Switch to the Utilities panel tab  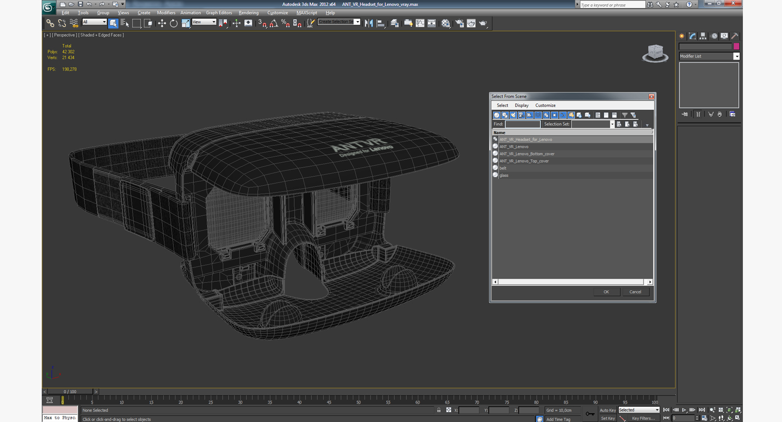tap(734, 36)
